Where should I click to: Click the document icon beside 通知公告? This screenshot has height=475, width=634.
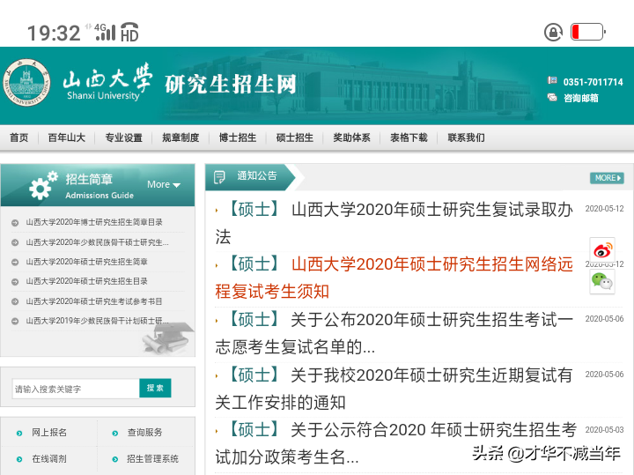219,177
